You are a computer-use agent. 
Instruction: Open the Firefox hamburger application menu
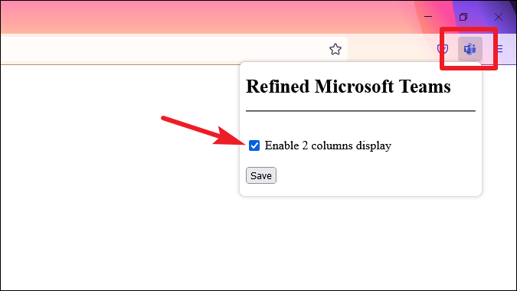point(500,49)
